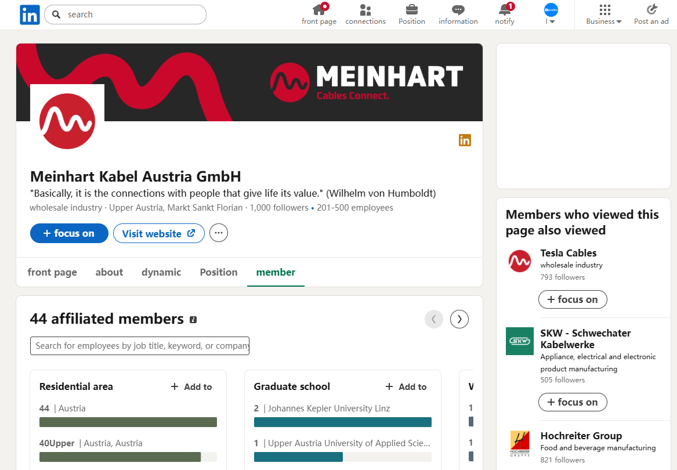
Task: Open Hochreiter Group company link
Action: click(x=581, y=435)
